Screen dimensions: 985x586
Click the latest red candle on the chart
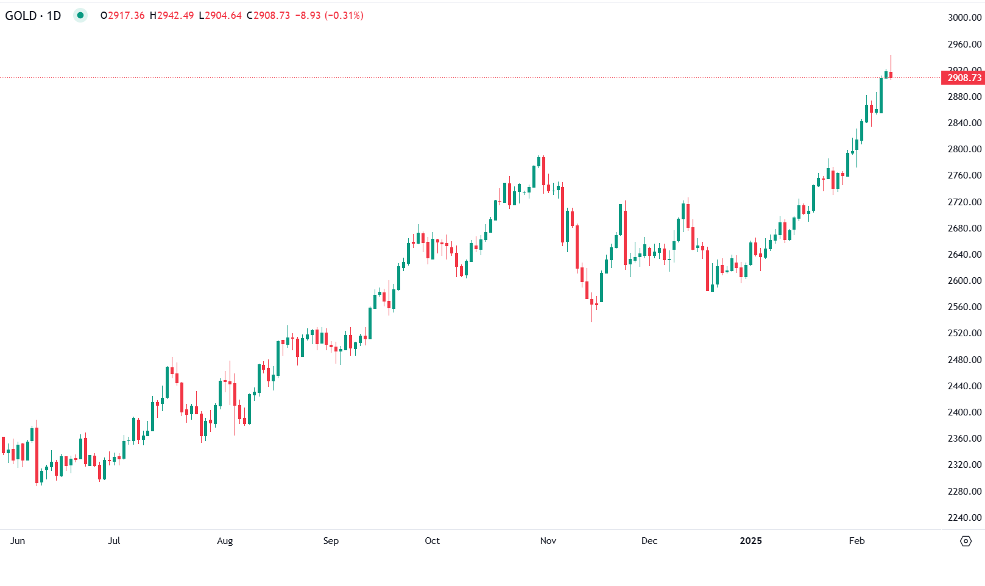pos(891,75)
